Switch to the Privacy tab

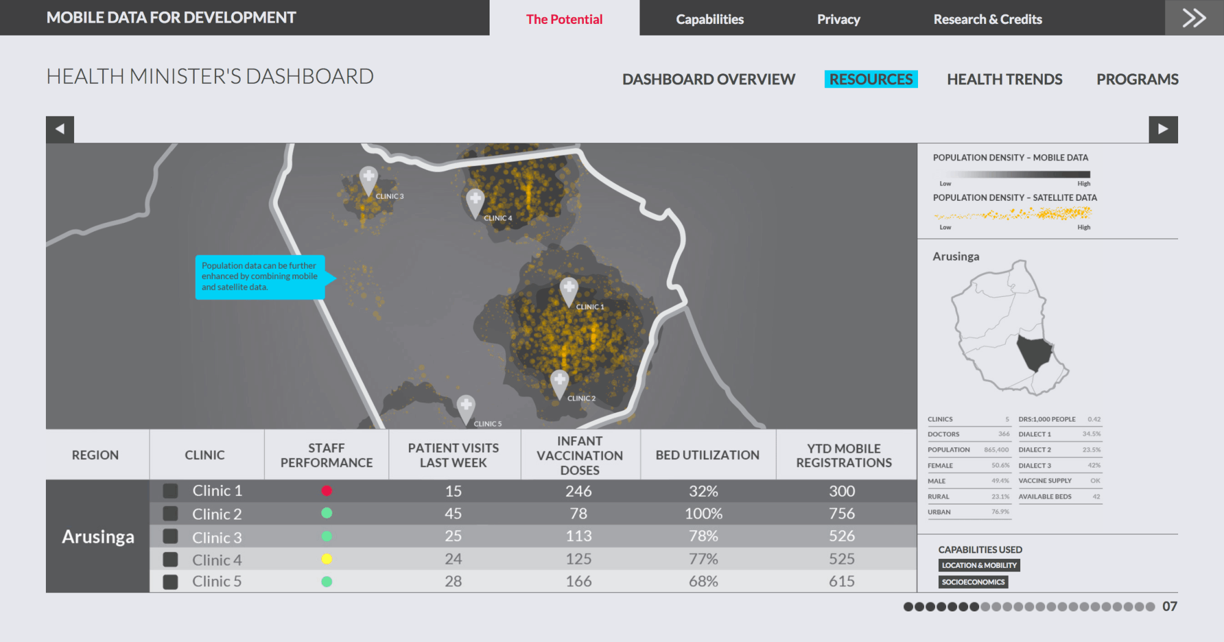[x=838, y=19]
